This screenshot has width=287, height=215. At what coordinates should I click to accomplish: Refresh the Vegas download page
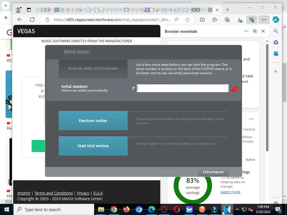pyautogui.click(x=32, y=20)
